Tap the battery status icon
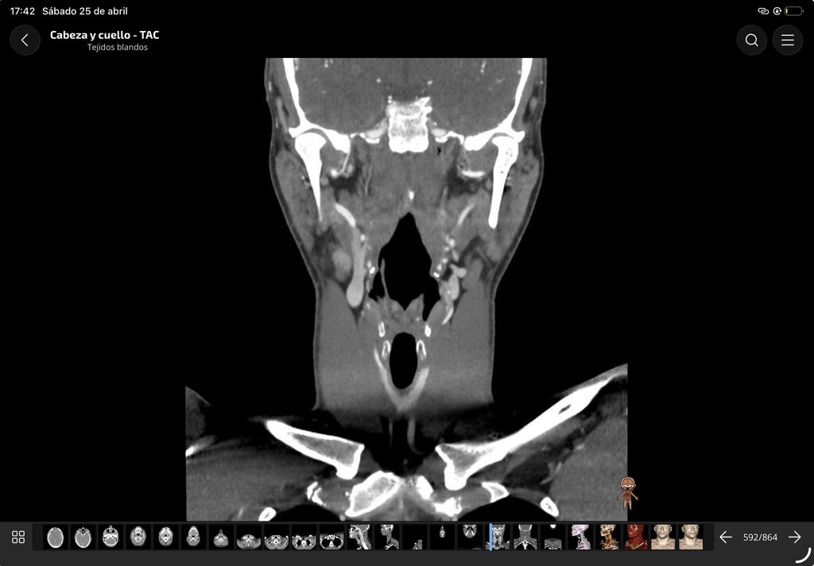Screen dimensions: 814x566 coord(794,11)
